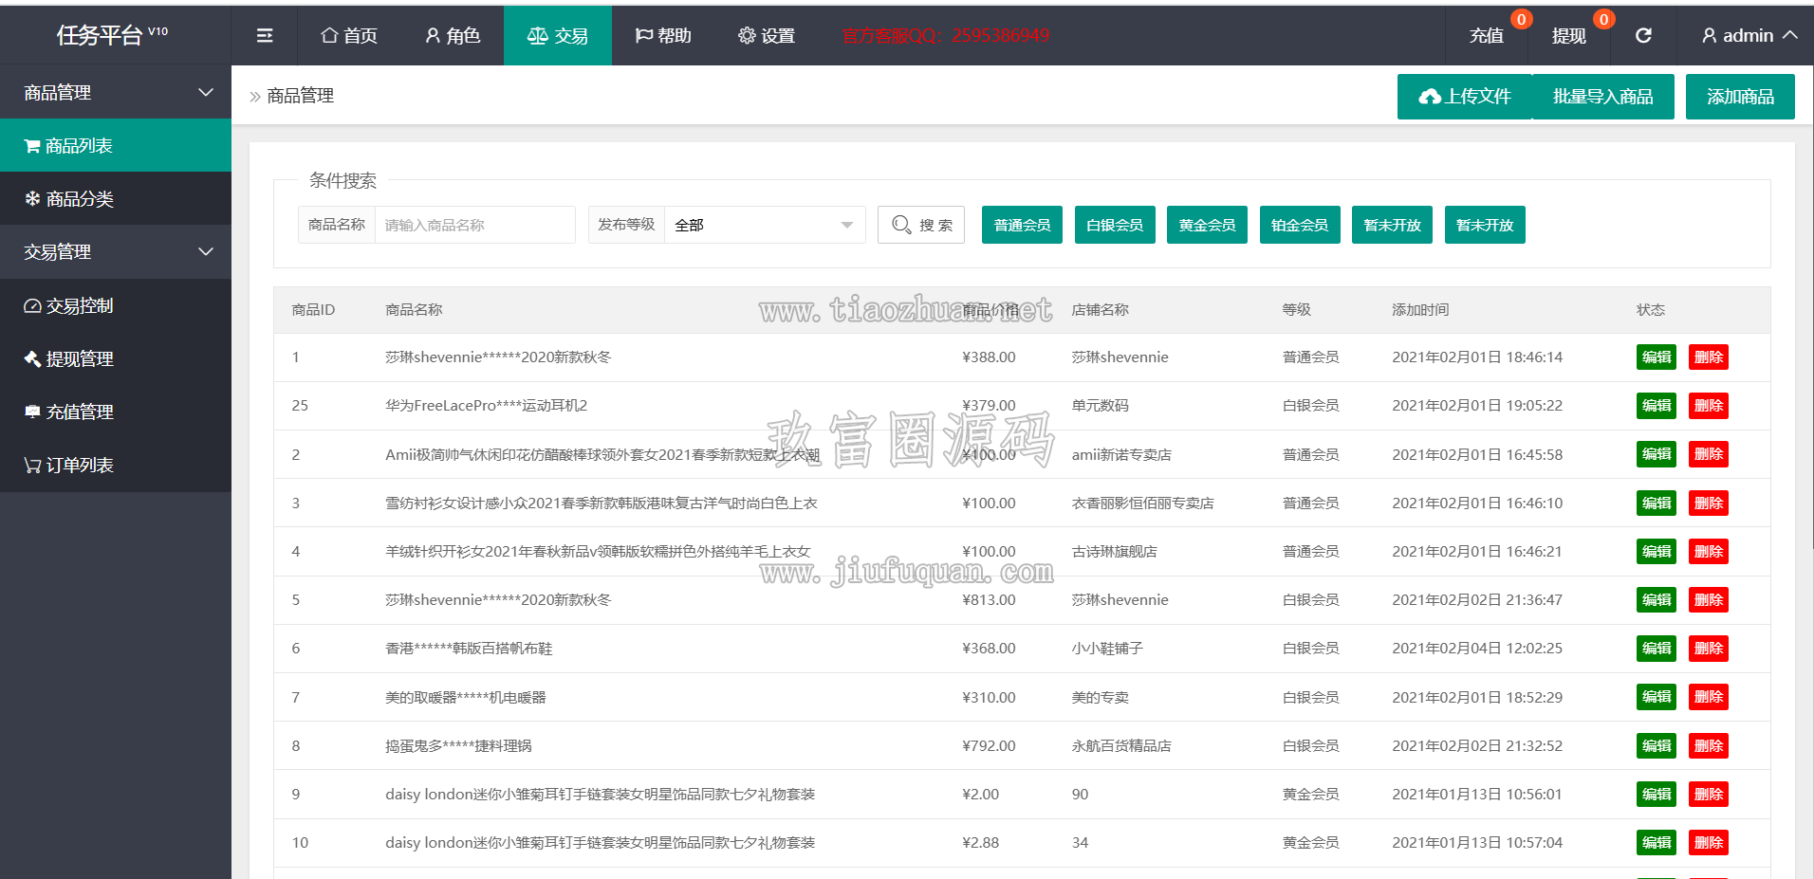Collapse the 交易管理 sidebar section
The height and width of the screenshot is (879, 1814).
coord(116,251)
